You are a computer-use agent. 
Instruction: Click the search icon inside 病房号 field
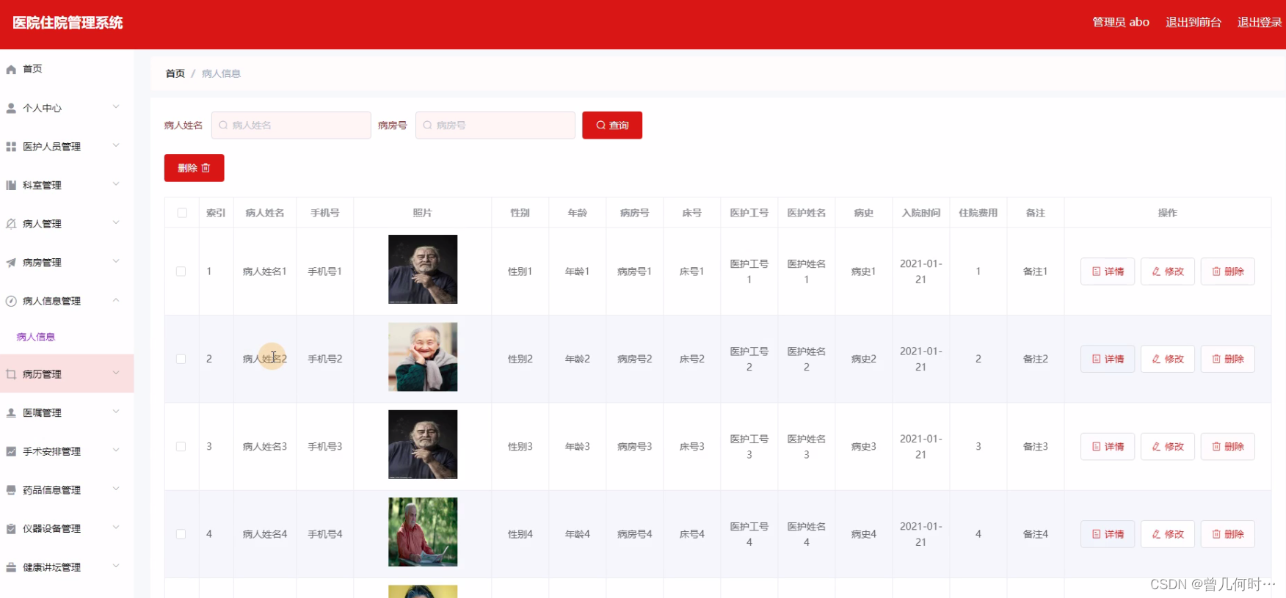pos(427,125)
